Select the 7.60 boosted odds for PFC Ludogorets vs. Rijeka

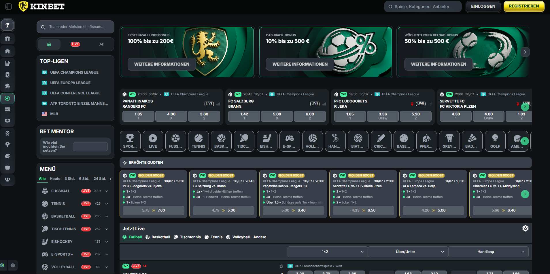(154, 210)
